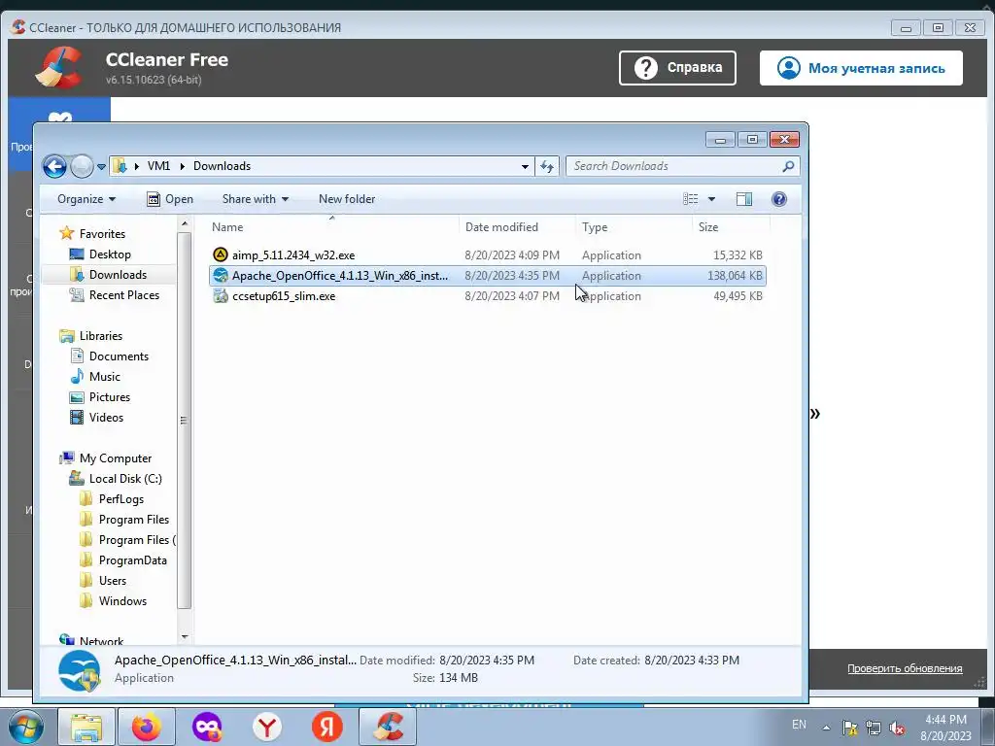Open the Pictures library
Screen dimensions: 995x746
109,397
